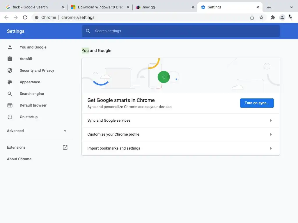Open Sync and Google services row

(180, 121)
